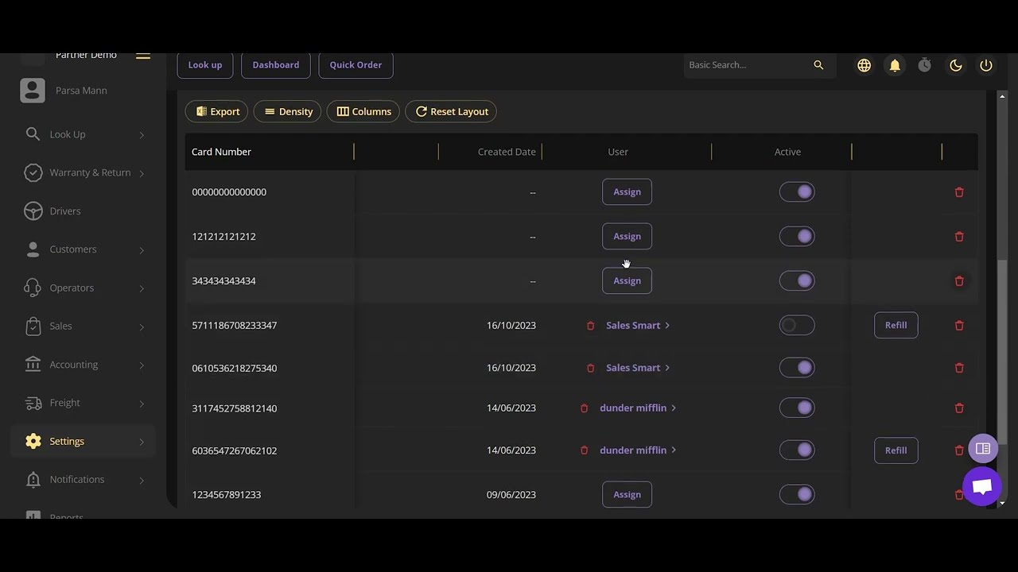Toggle Active switch for card 6036547267062102
The height and width of the screenshot is (572, 1018).
tap(797, 450)
